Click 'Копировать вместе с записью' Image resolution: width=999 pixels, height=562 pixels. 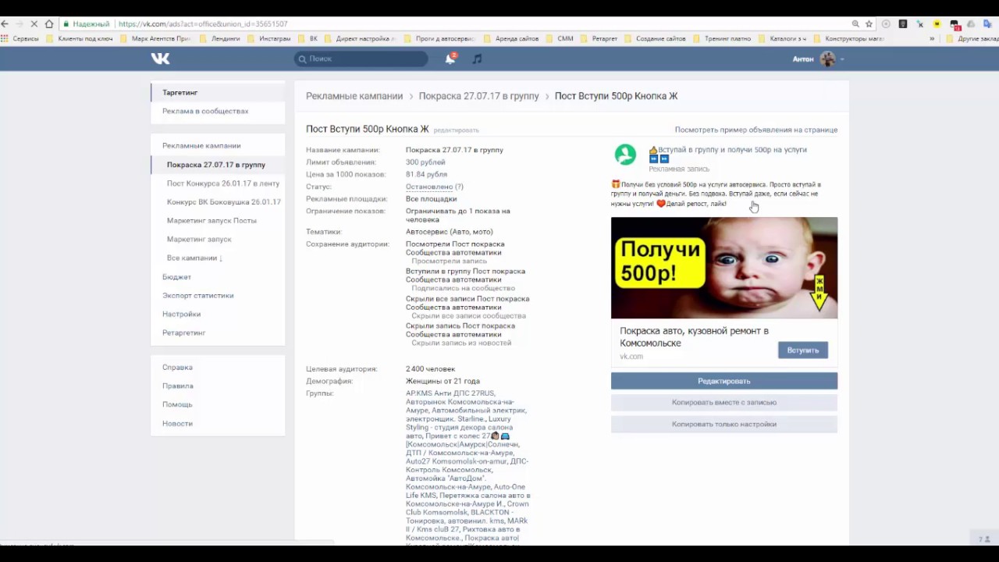pos(723,403)
